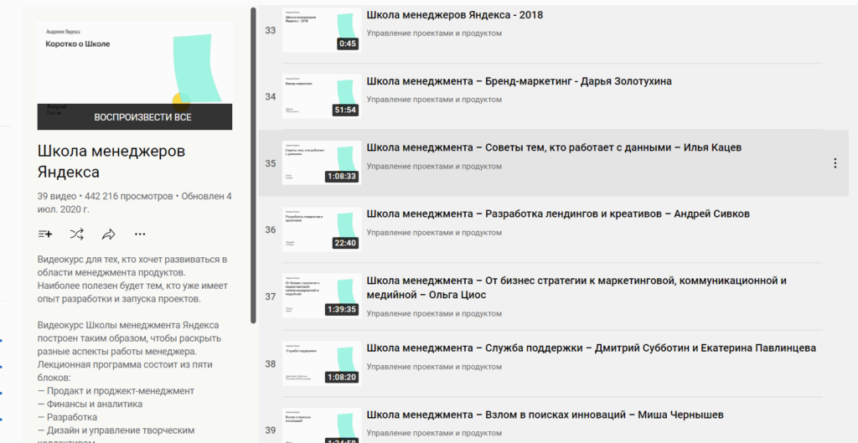Screen dimensions: 858x443
Task: Open video Бренд-маркетинг - Дарья Золотухина
Action: [x=519, y=81]
